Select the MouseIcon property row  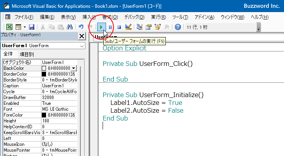pyautogui.click(x=40, y=144)
